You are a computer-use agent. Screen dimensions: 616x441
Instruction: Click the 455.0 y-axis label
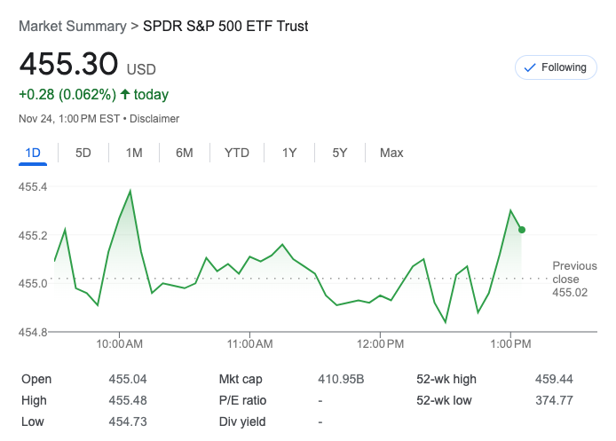pos(33,284)
